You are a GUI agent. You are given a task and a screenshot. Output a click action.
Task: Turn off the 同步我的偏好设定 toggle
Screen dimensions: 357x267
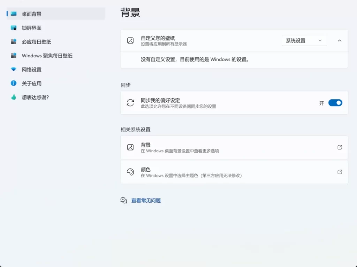tap(335, 103)
